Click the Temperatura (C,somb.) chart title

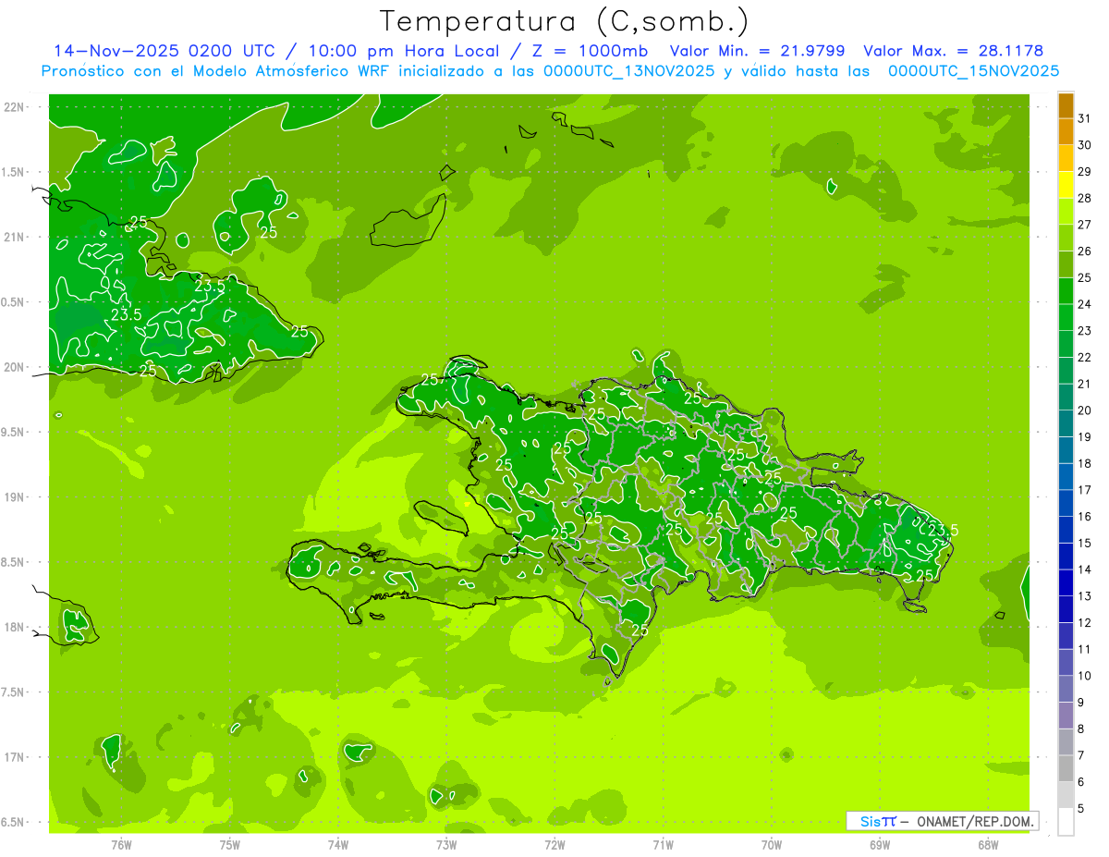coord(564,20)
